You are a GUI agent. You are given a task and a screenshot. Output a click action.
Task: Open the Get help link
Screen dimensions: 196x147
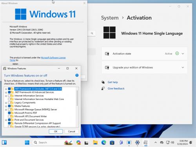(x=113, y=82)
